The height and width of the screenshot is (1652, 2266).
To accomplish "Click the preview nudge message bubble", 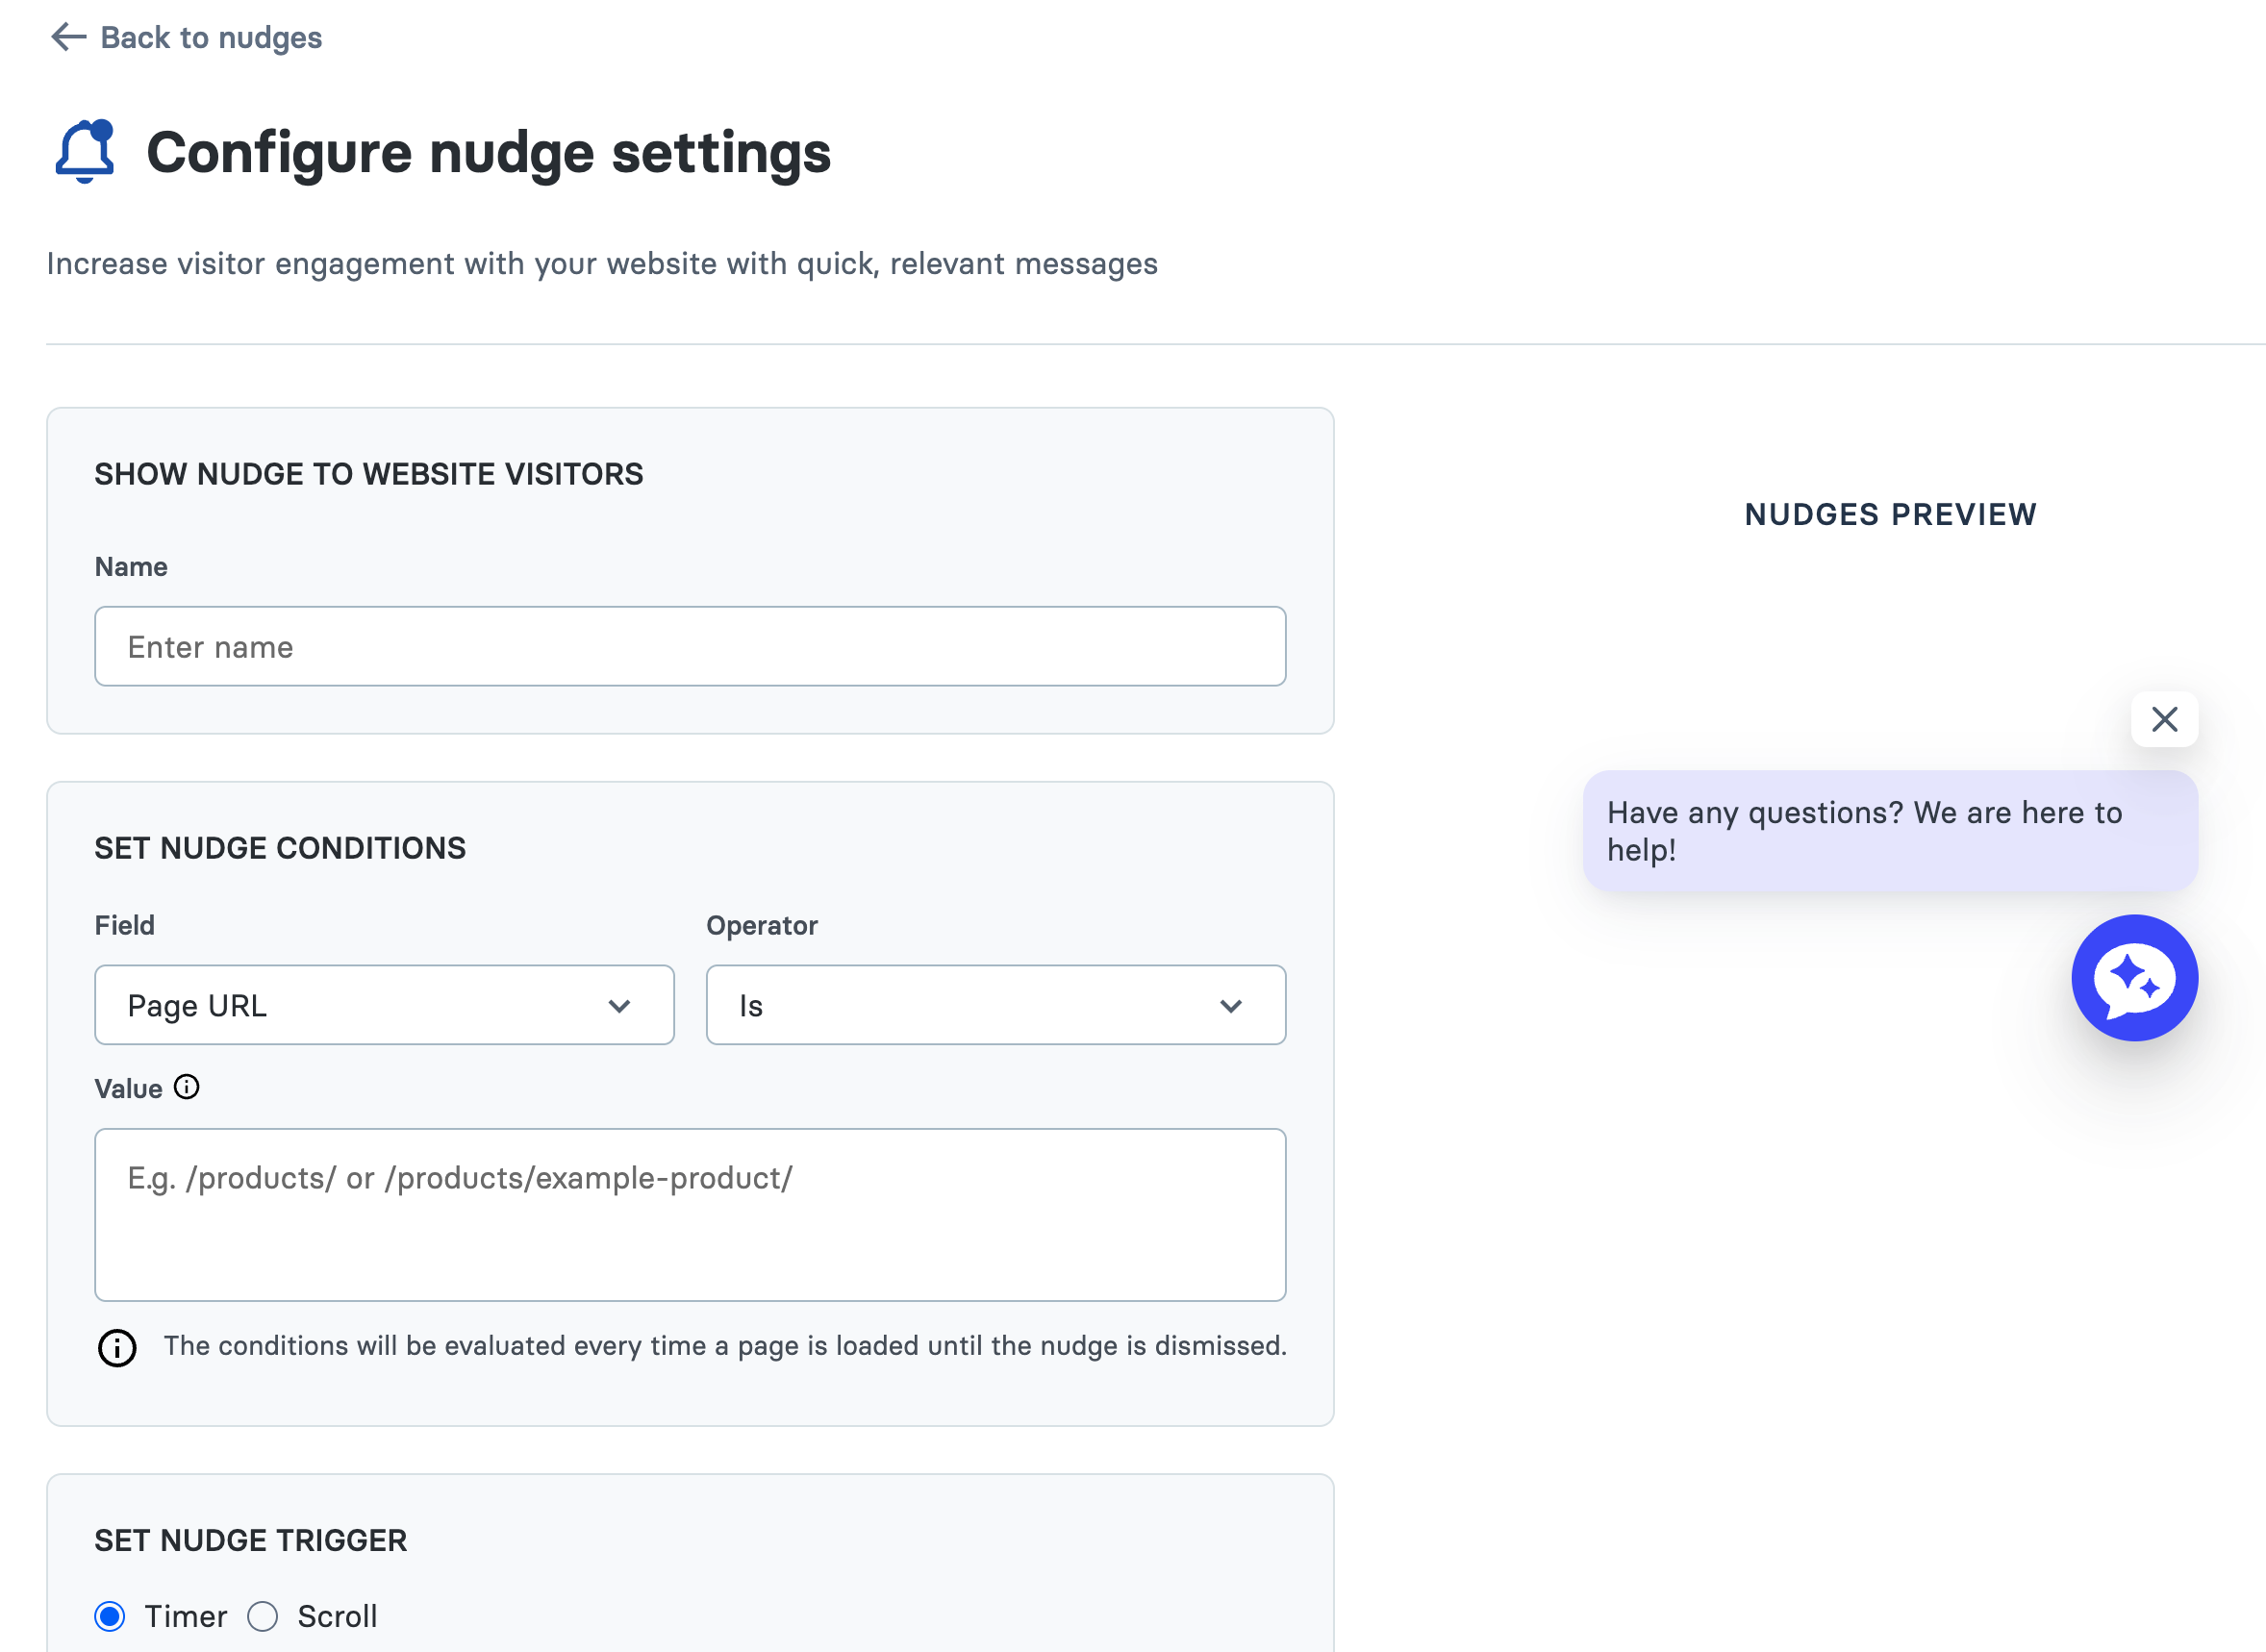I will click(1889, 831).
